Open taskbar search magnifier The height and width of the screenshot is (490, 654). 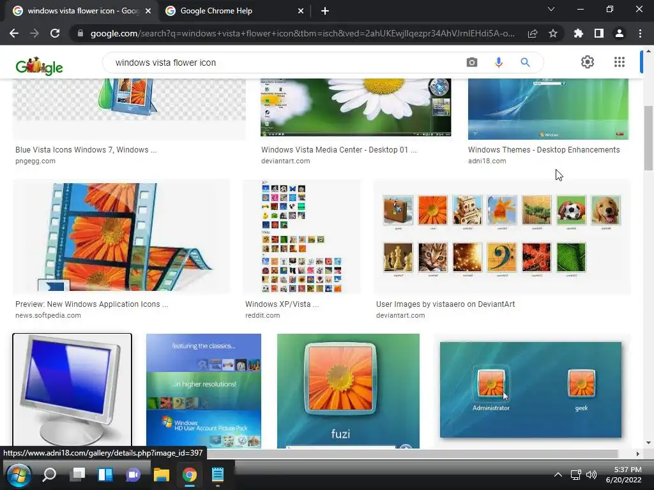coord(49,475)
